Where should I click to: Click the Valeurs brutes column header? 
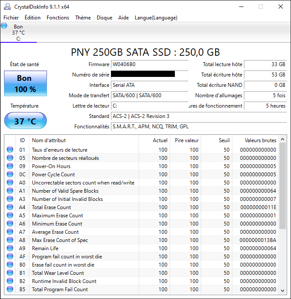click(x=260, y=140)
